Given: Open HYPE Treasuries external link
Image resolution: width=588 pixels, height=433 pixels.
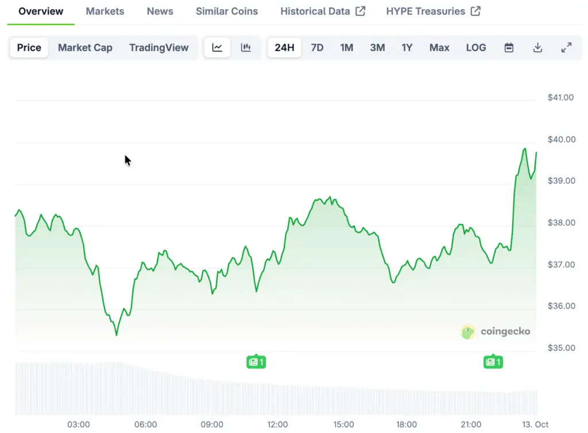Looking at the screenshot, I should (433, 11).
